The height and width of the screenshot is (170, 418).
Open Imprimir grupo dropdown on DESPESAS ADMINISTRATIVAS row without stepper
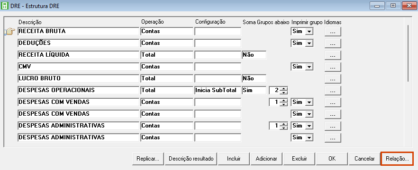(x=309, y=138)
